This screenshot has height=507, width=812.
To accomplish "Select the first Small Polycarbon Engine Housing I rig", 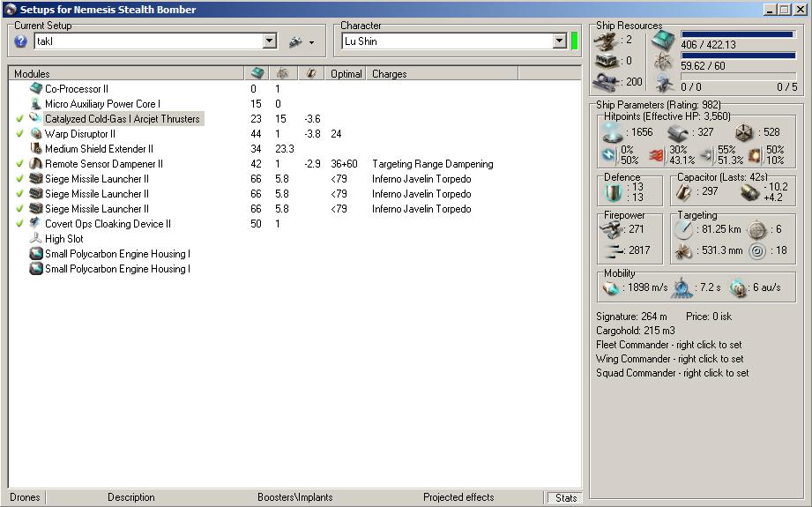I will [x=117, y=254].
